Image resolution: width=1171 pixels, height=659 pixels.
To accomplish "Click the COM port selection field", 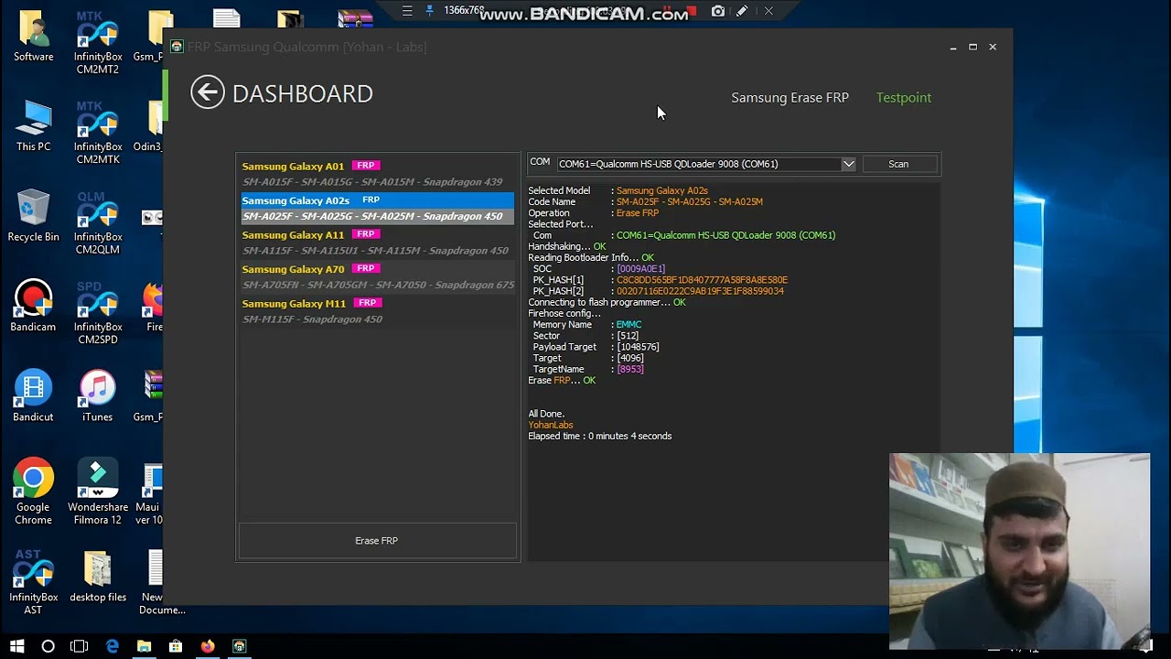I will tap(706, 164).
